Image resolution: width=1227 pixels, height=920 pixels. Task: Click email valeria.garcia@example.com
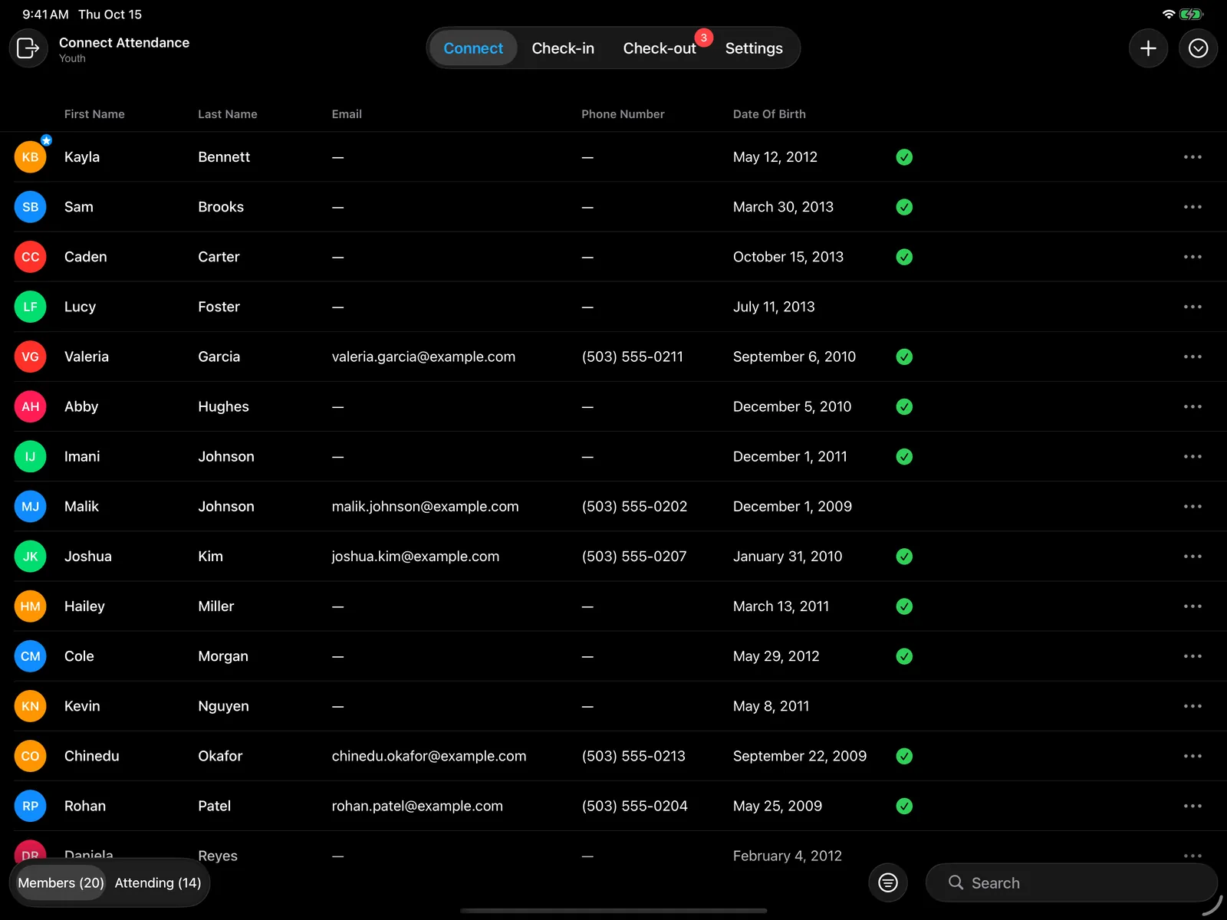pos(423,356)
